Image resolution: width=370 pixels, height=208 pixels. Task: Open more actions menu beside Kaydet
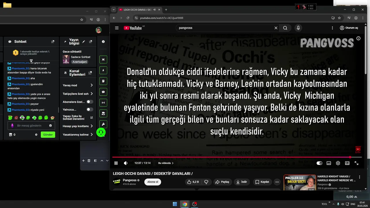coord(277,182)
